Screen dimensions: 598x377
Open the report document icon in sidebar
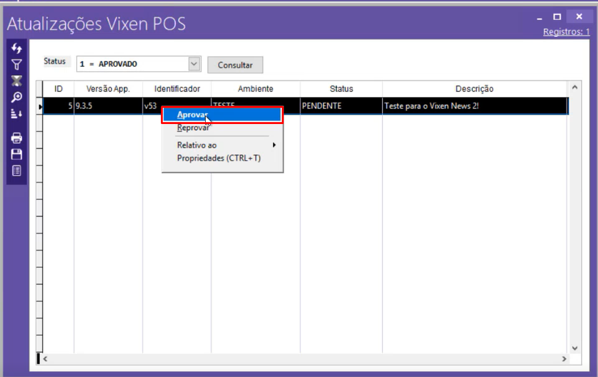17,170
